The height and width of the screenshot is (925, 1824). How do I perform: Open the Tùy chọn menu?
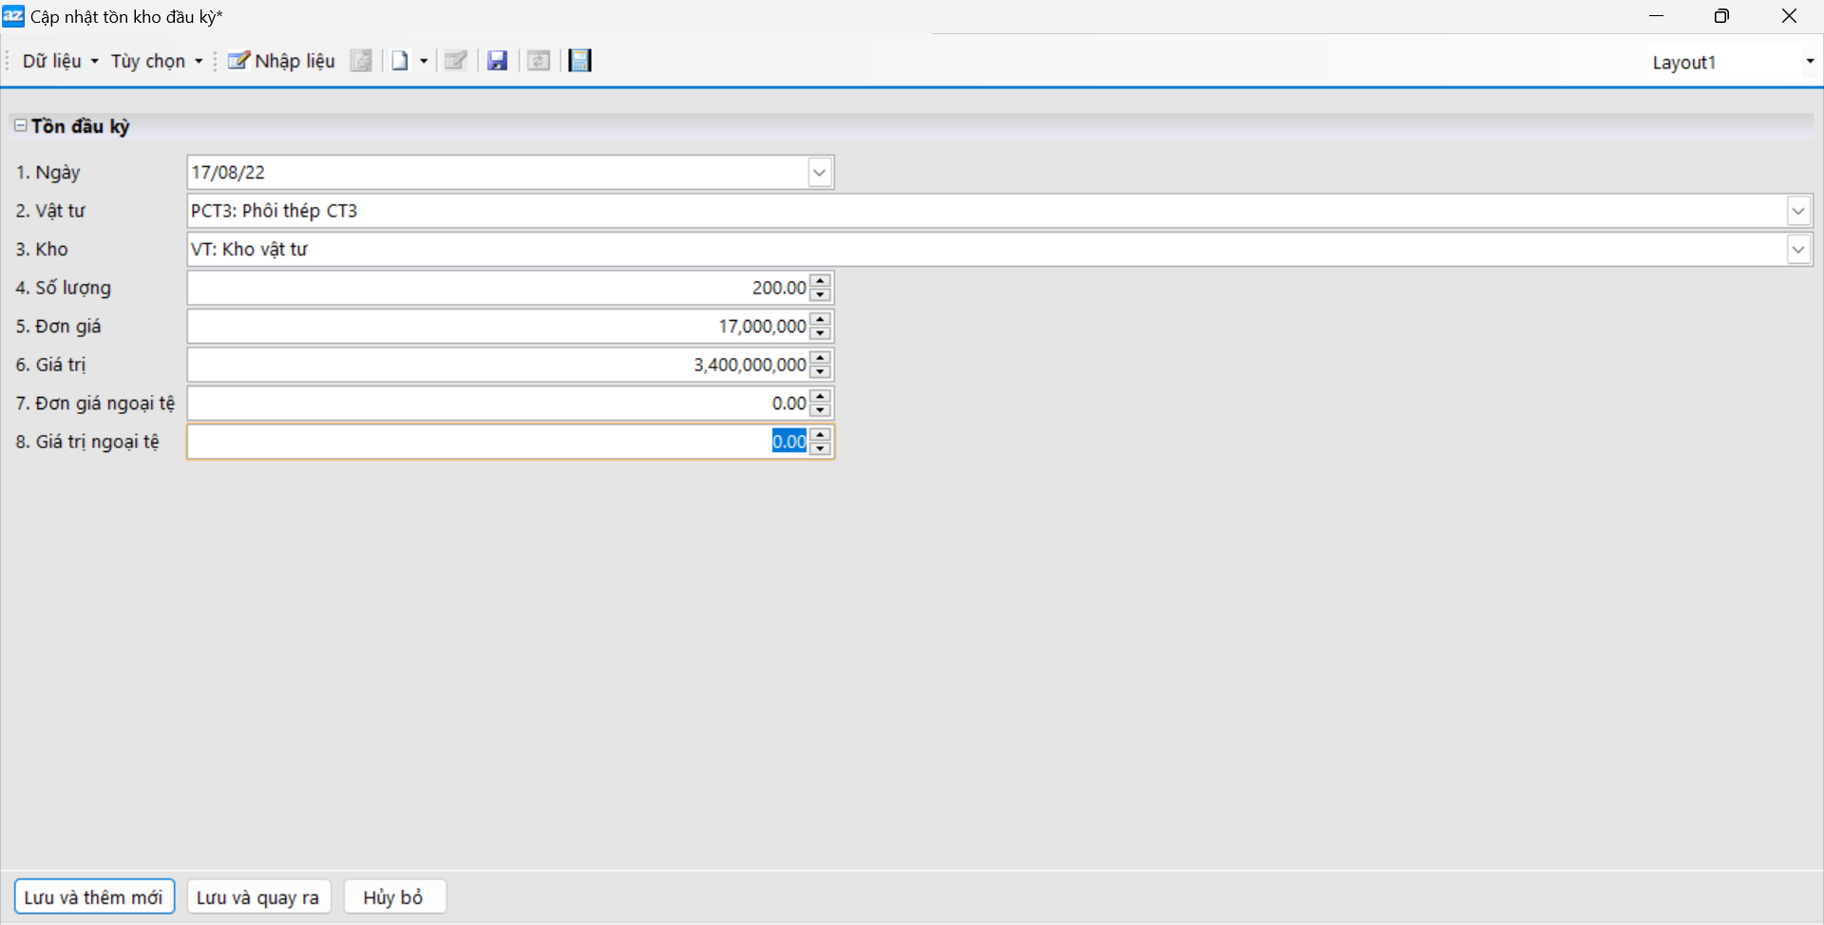point(156,61)
